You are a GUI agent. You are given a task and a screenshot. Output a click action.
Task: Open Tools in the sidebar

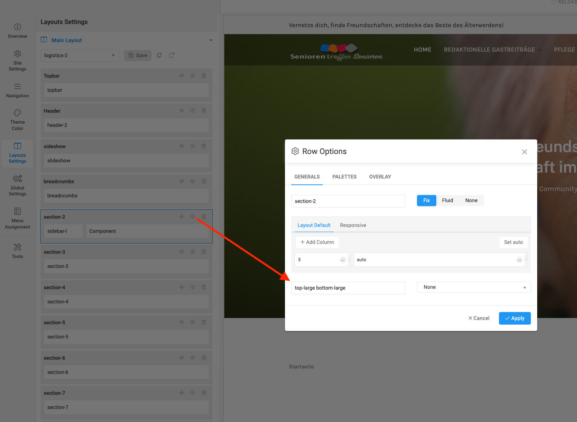coord(17,251)
